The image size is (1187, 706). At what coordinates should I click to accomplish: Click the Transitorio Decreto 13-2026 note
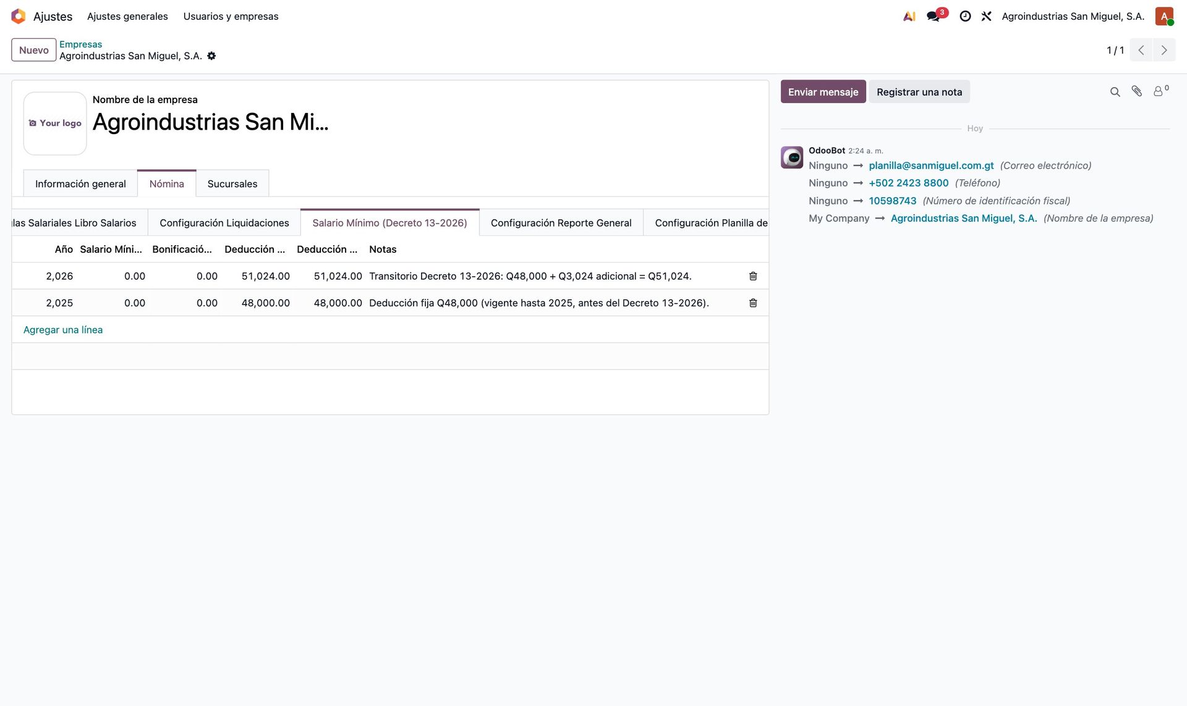pos(530,276)
